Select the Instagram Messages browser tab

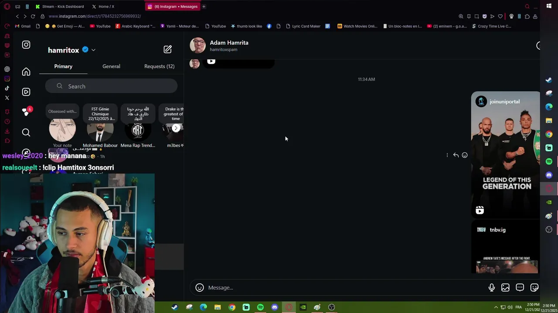173,7
